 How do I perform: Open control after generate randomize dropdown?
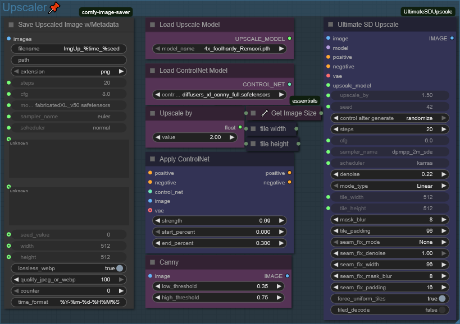click(x=390, y=118)
